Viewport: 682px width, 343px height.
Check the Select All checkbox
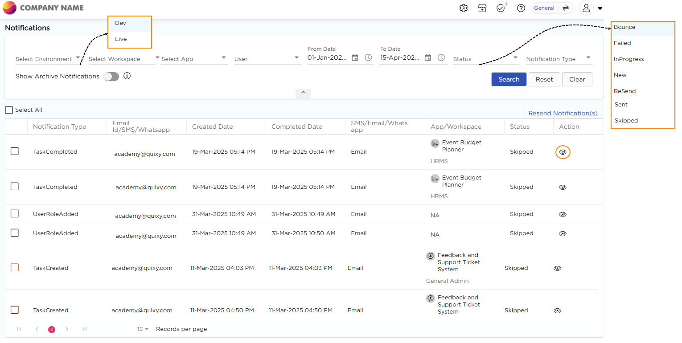9,110
